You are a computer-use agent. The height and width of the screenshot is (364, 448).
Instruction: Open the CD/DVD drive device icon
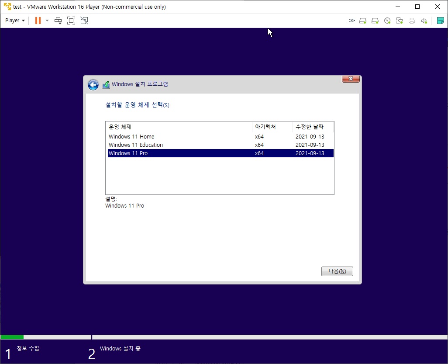[x=387, y=21]
